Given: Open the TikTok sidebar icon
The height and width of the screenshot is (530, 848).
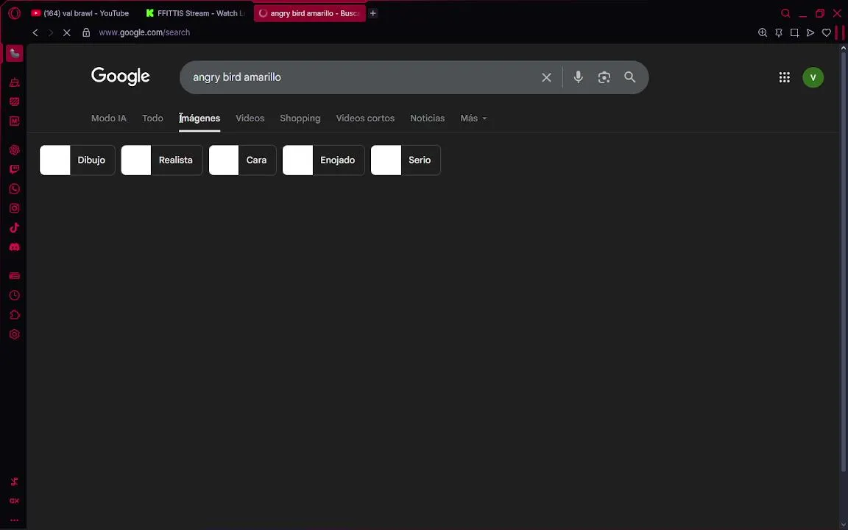Looking at the screenshot, I should (15, 227).
